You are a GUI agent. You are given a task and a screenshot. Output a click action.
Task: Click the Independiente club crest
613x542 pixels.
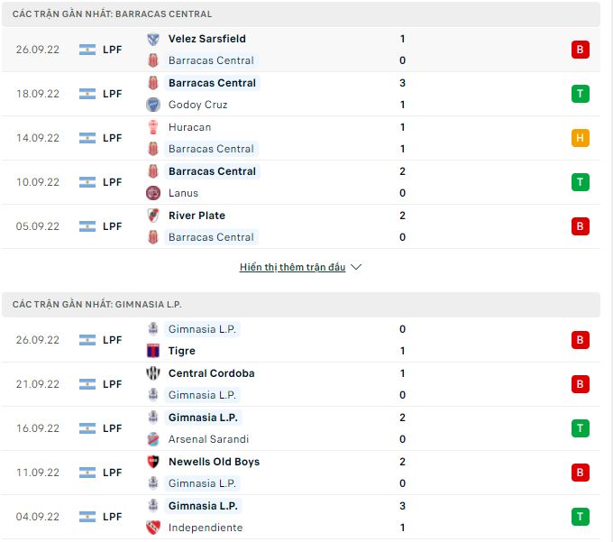(152, 528)
